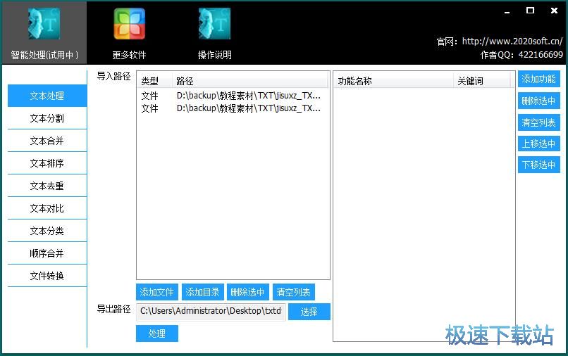Maximize the application window
The height and width of the screenshot is (356, 568).
(x=530, y=11)
